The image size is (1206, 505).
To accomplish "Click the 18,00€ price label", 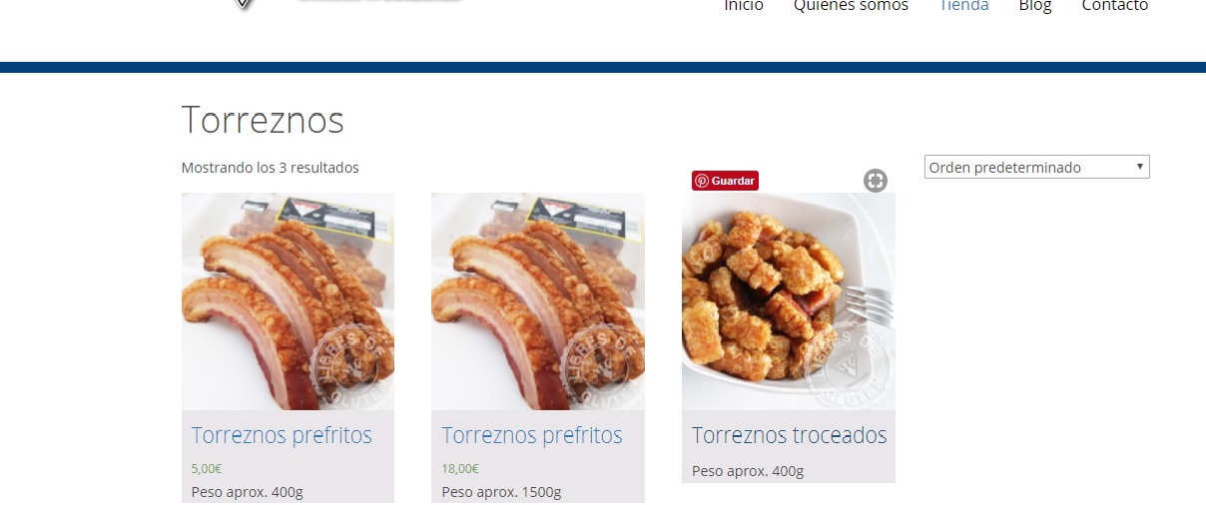I will 460,468.
